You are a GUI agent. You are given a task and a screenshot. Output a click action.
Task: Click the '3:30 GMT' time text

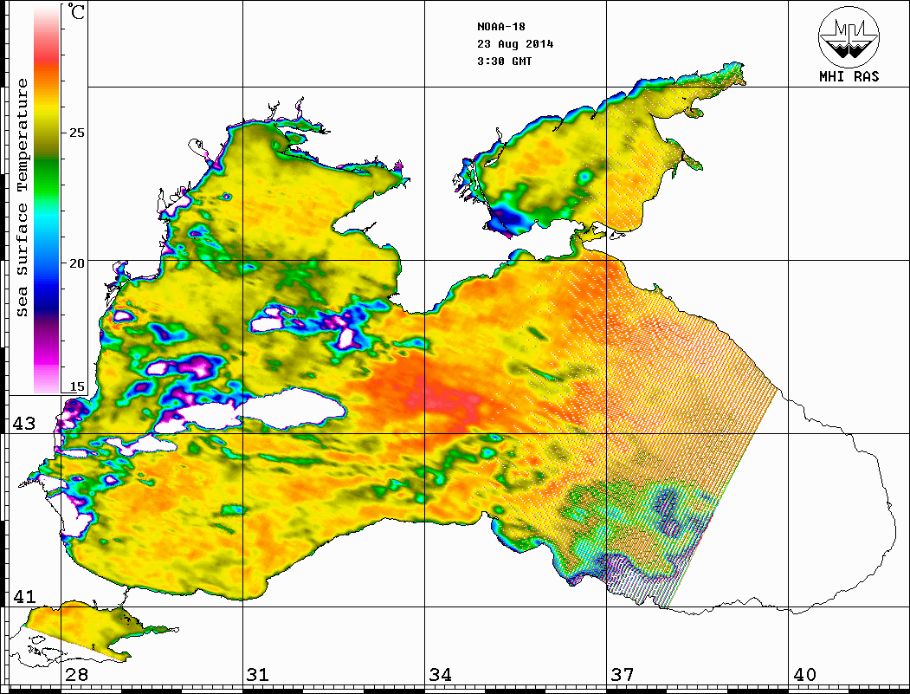504,62
